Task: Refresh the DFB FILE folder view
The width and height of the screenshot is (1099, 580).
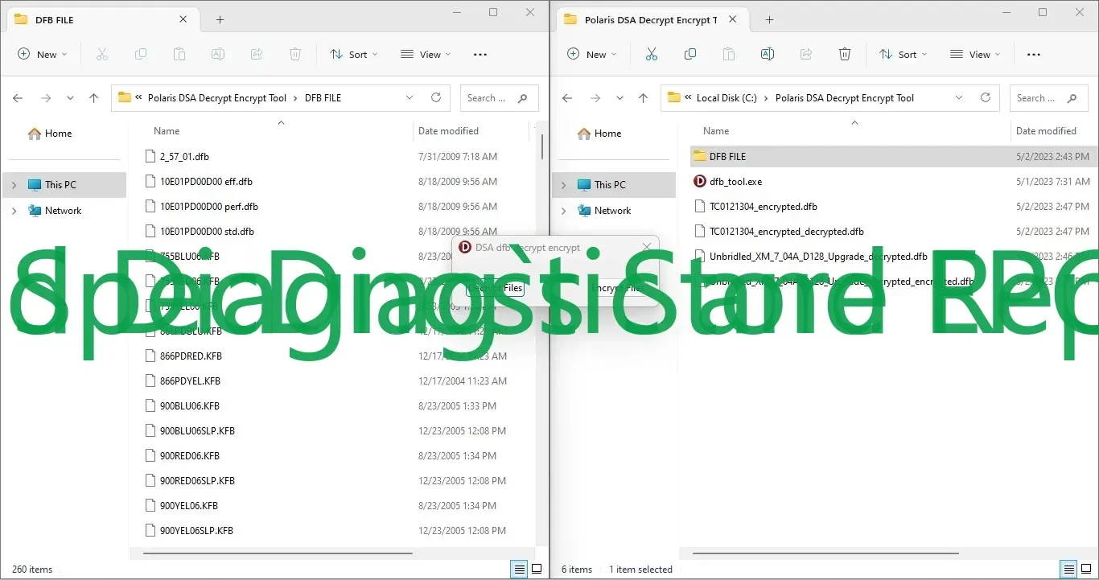Action: pos(436,98)
